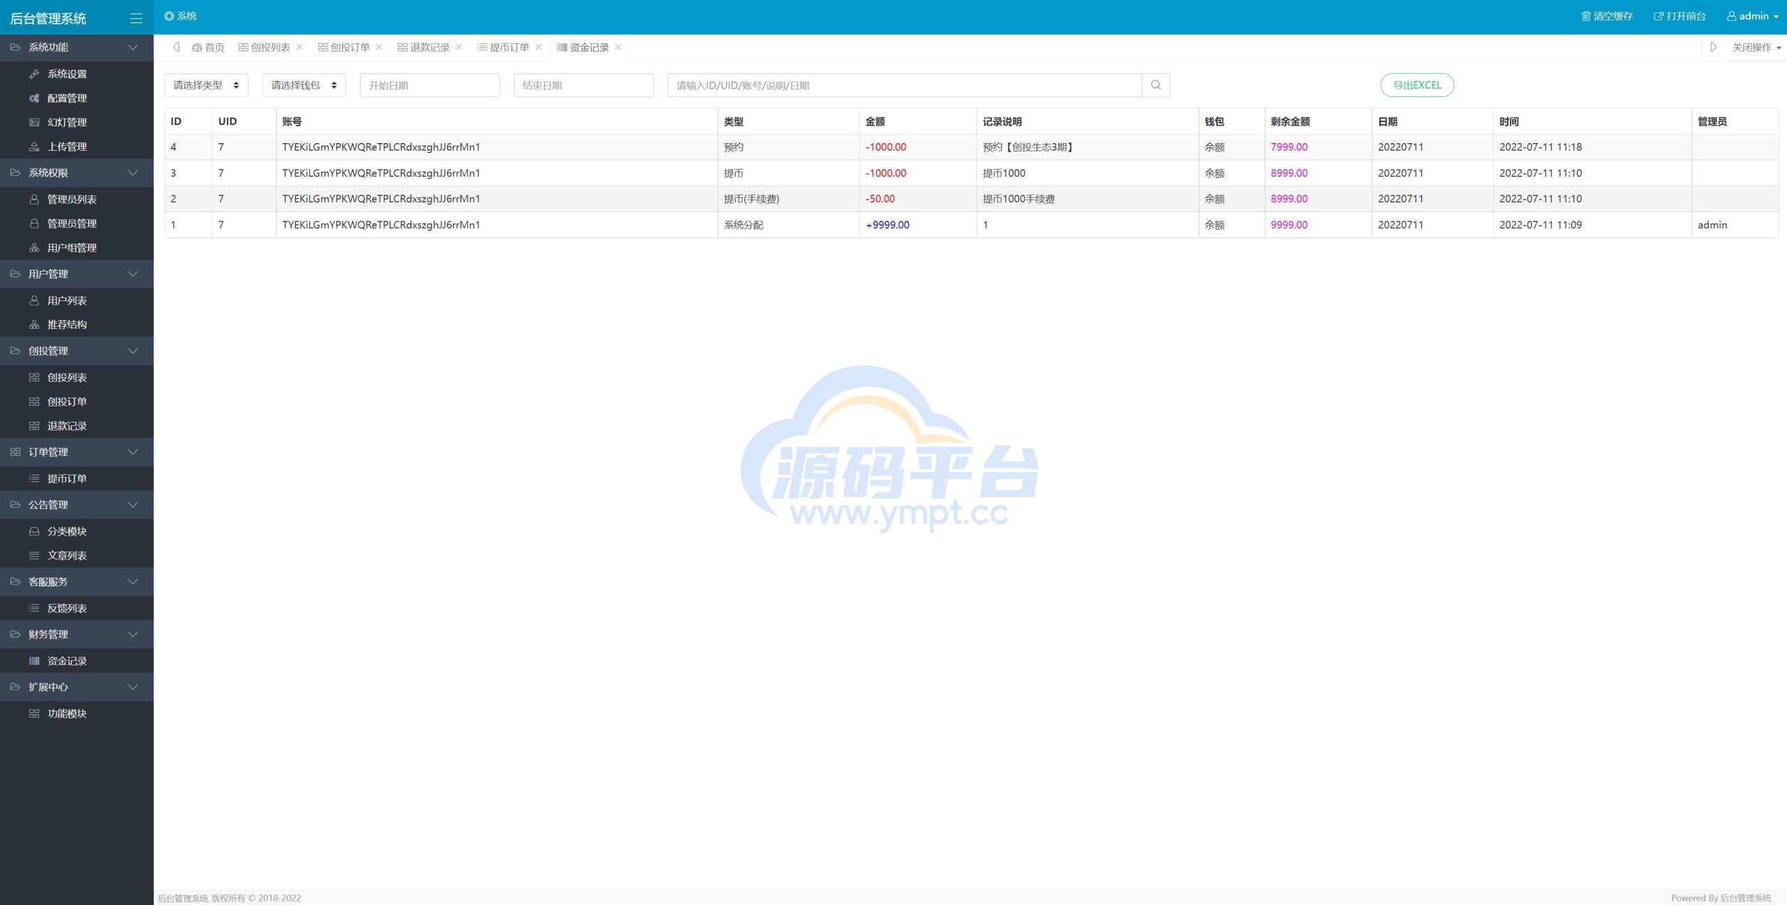
Task: Collapse the 客服服务 sidebar group
Action: coord(77,582)
